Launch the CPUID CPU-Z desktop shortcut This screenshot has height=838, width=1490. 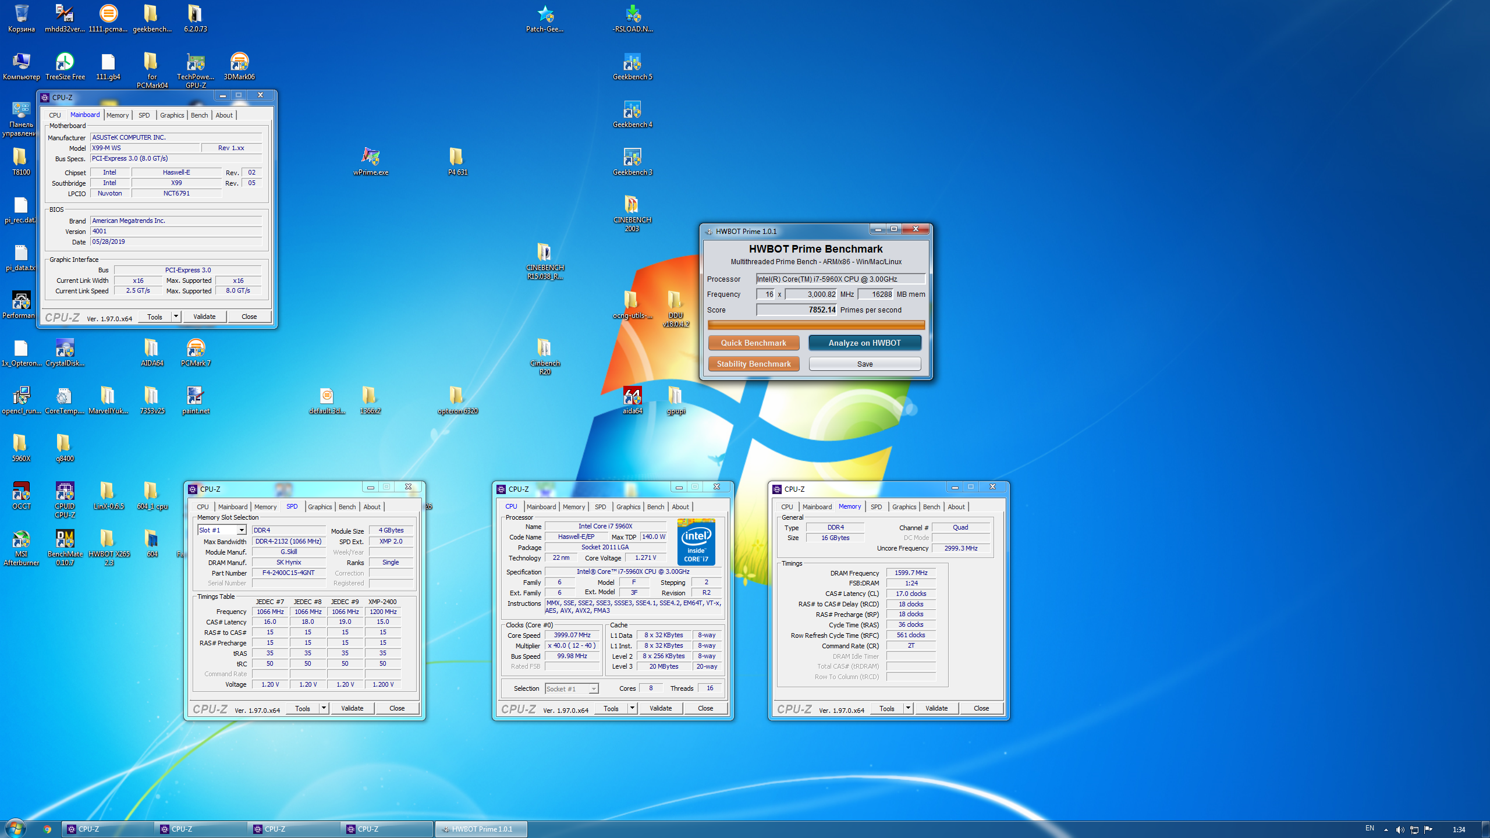pyautogui.click(x=65, y=499)
